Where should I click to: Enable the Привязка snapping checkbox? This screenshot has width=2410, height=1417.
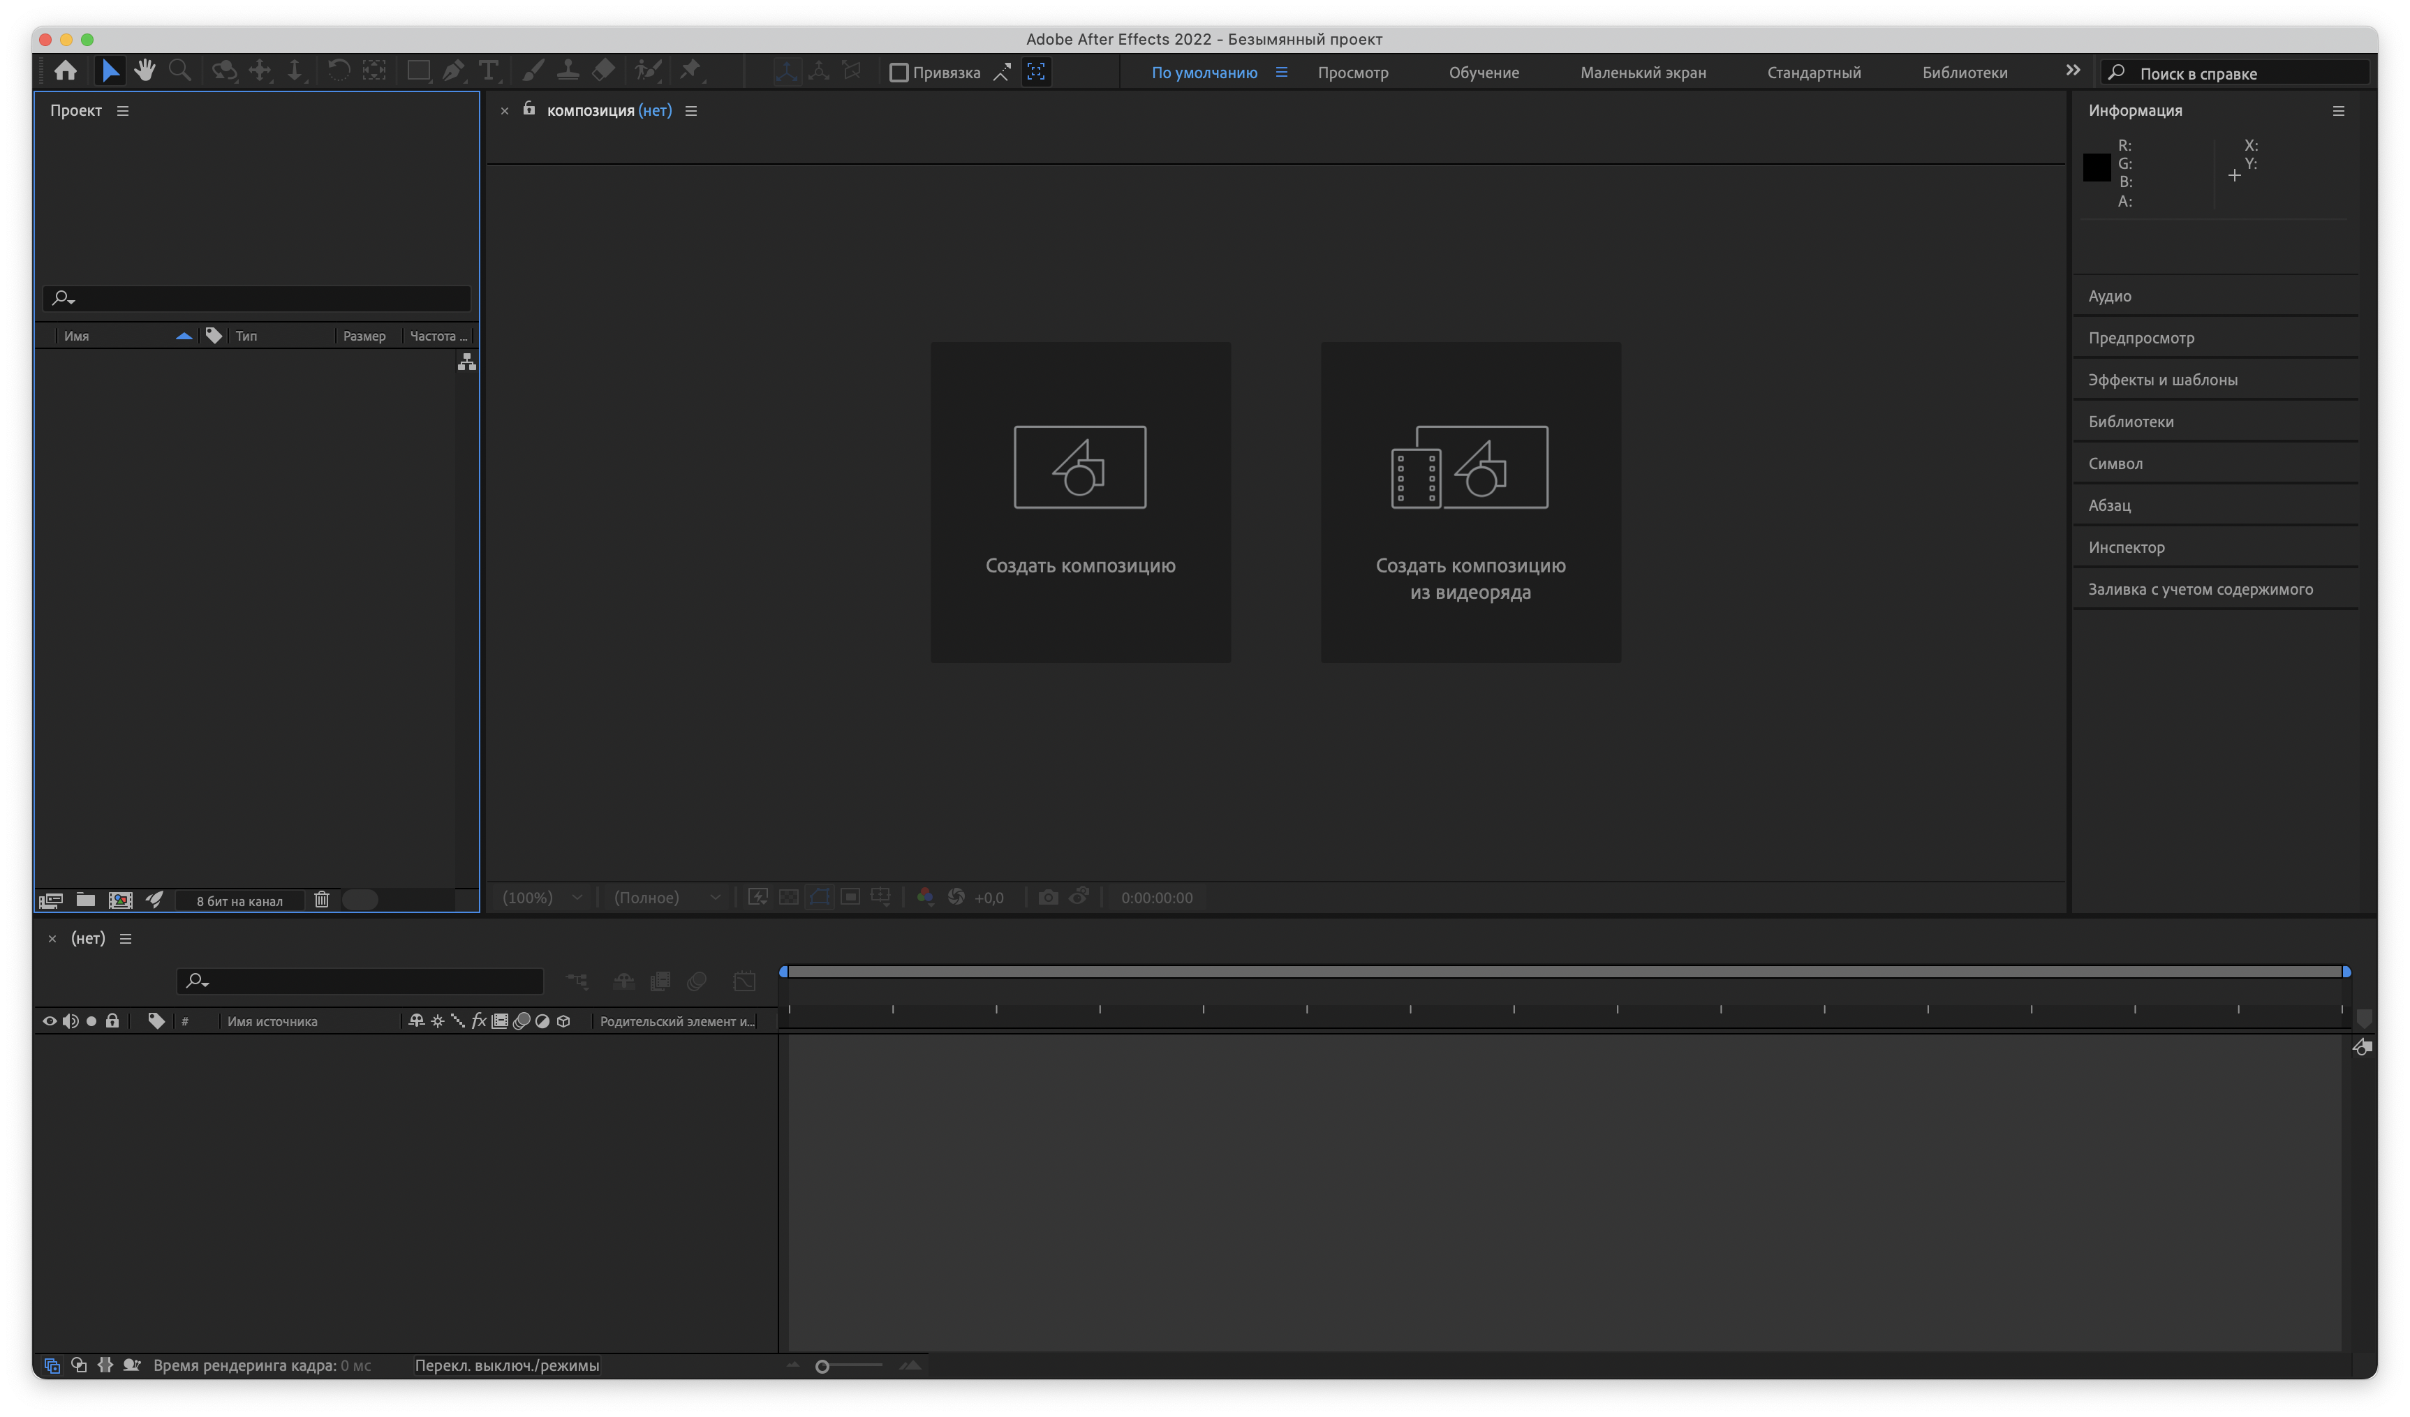898,73
